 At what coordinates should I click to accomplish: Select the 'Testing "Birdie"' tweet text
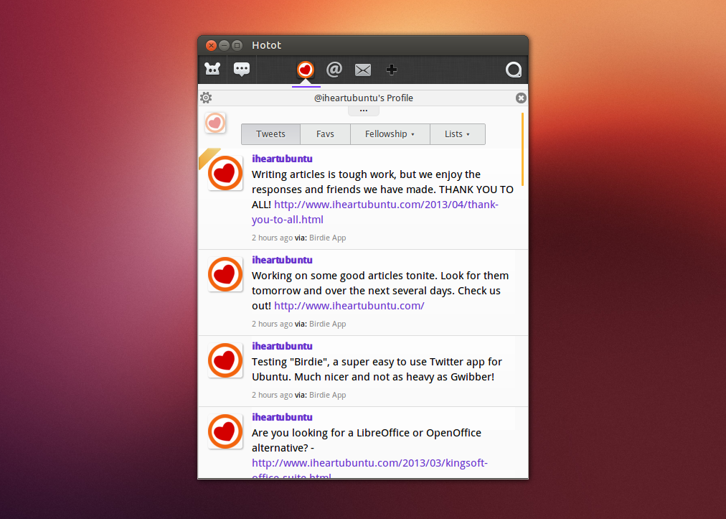(x=377, y=369)
